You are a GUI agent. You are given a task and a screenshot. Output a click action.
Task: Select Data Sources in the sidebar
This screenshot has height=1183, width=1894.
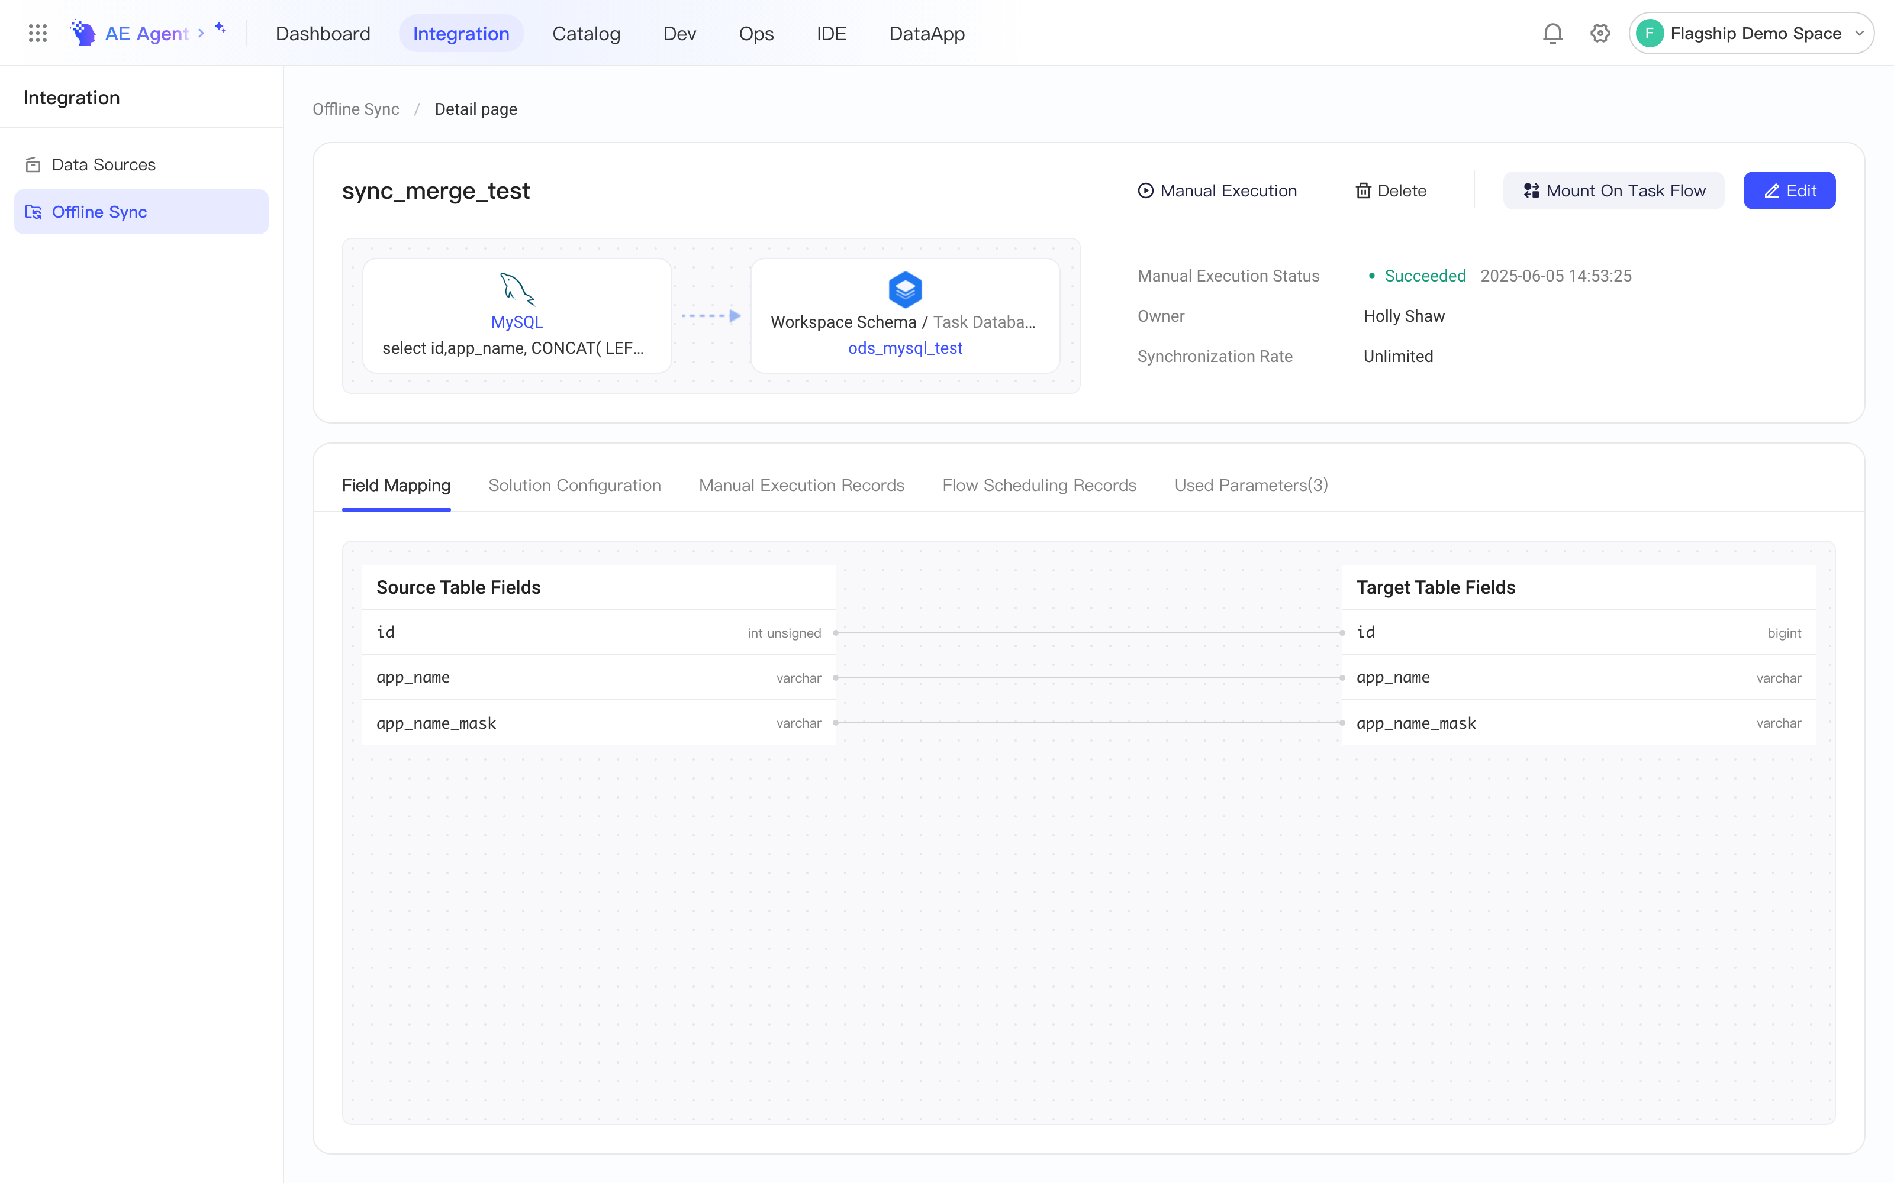141,165
